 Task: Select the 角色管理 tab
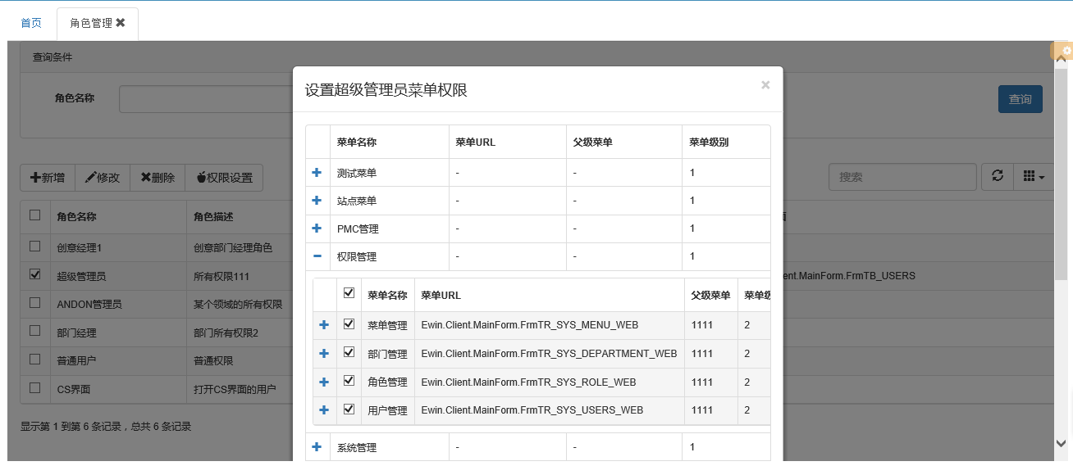[x=91, y=23]
